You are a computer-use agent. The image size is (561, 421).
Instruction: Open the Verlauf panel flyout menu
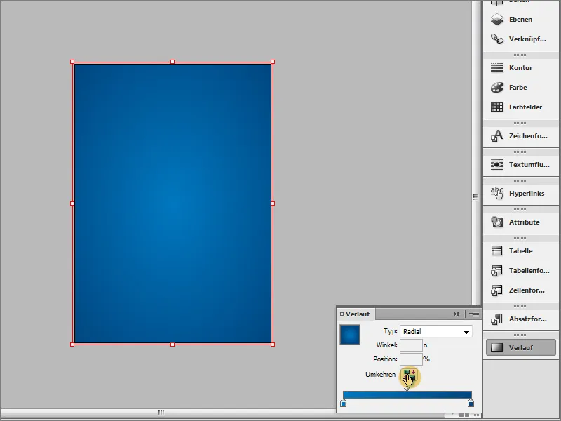(x=473, y=314)
